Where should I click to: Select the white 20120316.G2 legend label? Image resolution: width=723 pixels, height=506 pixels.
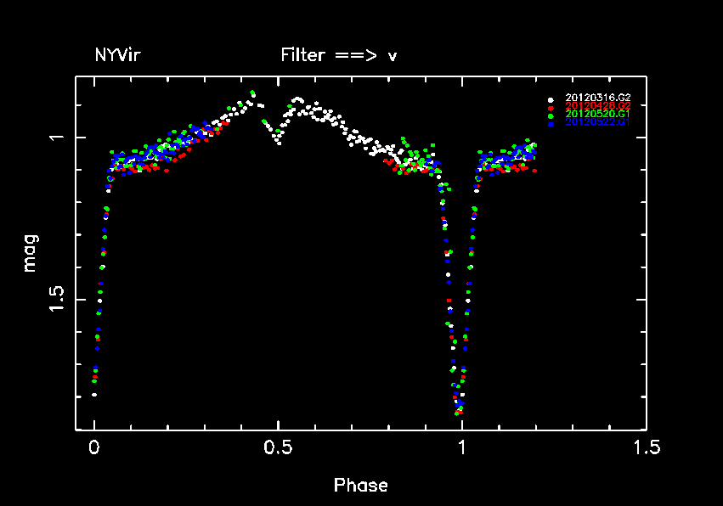point(597,98)
